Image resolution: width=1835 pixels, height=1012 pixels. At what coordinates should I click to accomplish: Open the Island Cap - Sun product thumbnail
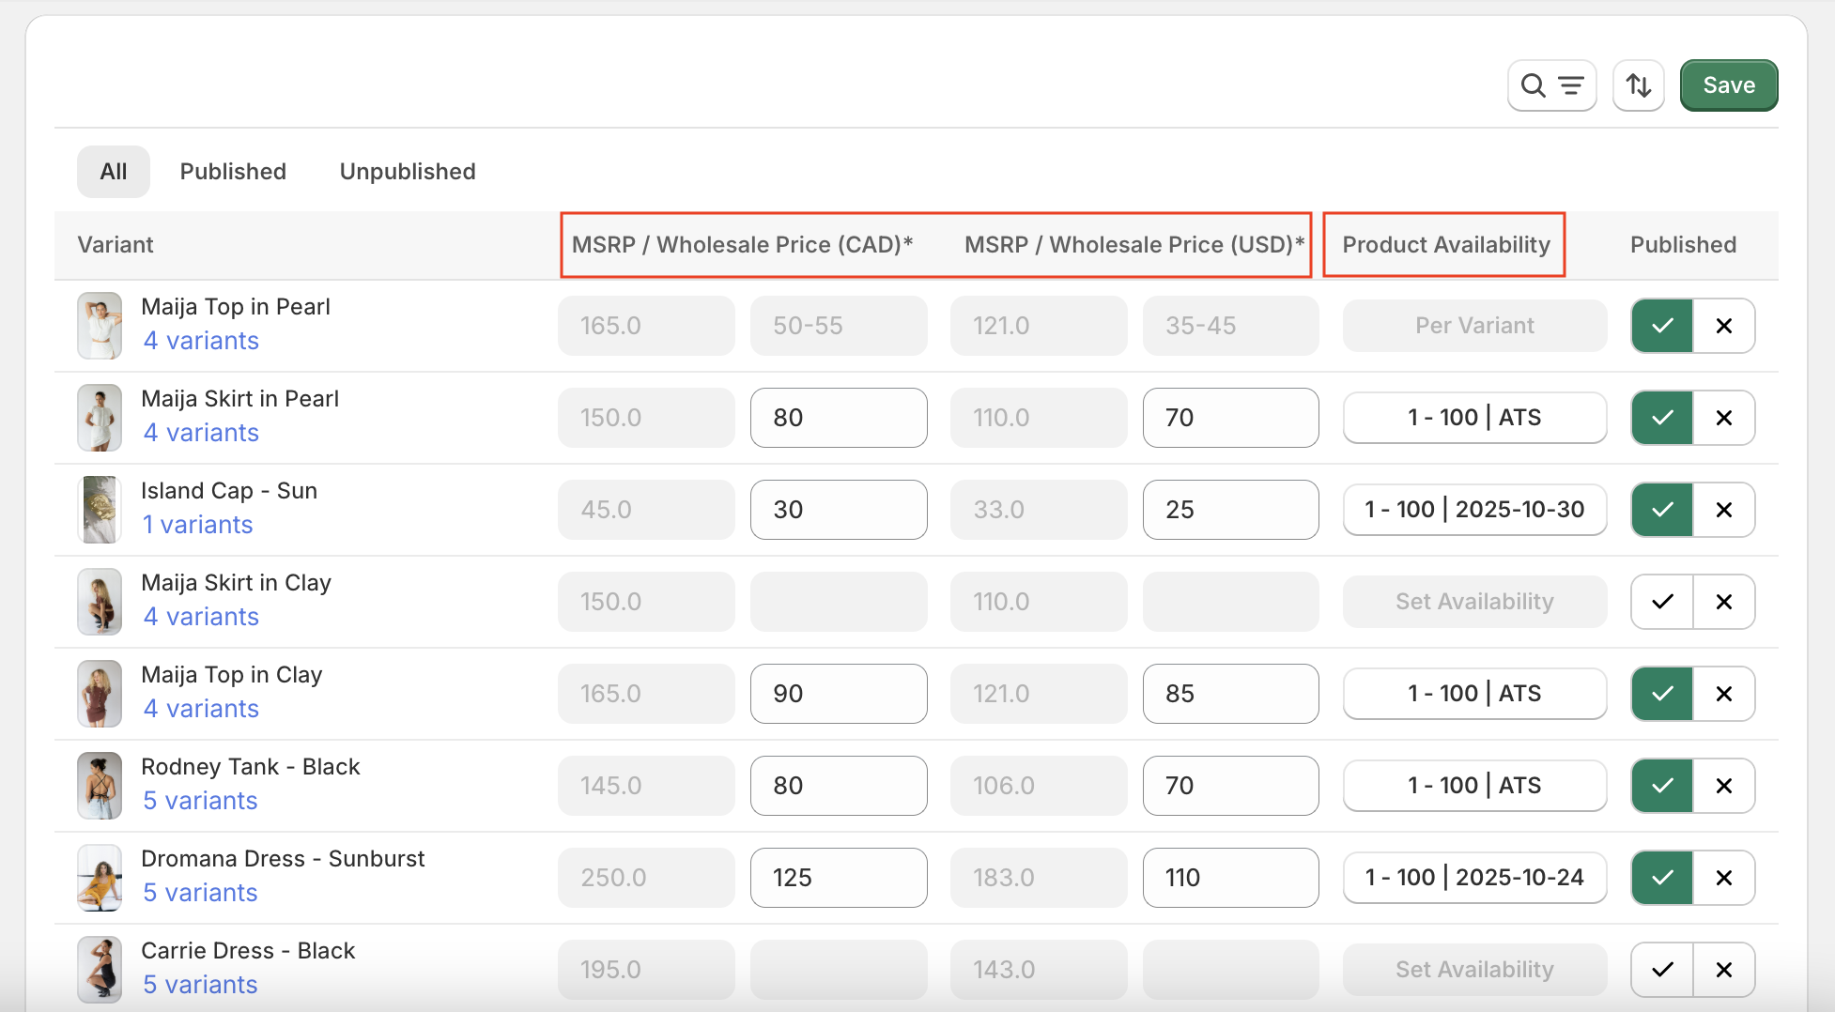(100, 510)
